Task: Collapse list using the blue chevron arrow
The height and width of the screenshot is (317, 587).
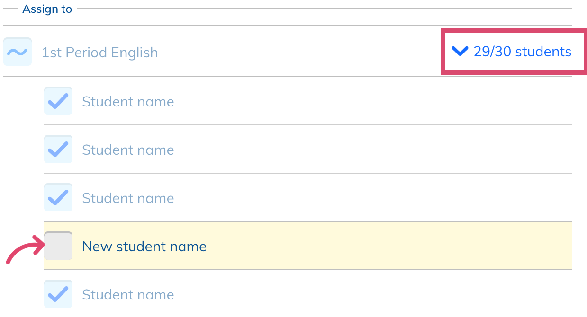Action: pos(460,51)
